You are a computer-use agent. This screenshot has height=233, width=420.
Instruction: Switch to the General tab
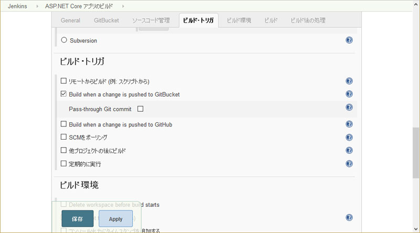(x=70, y=20)
